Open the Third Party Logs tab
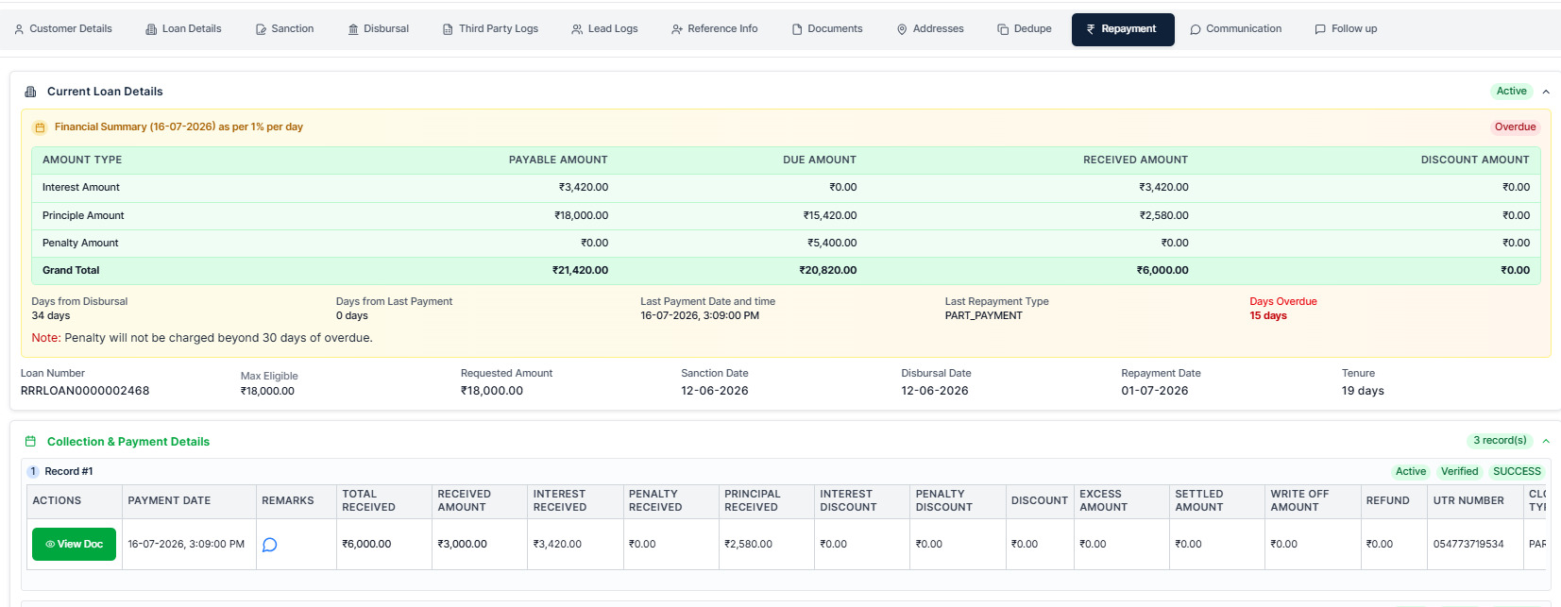This screenshot has height=607, width=1561. (490, 29)
